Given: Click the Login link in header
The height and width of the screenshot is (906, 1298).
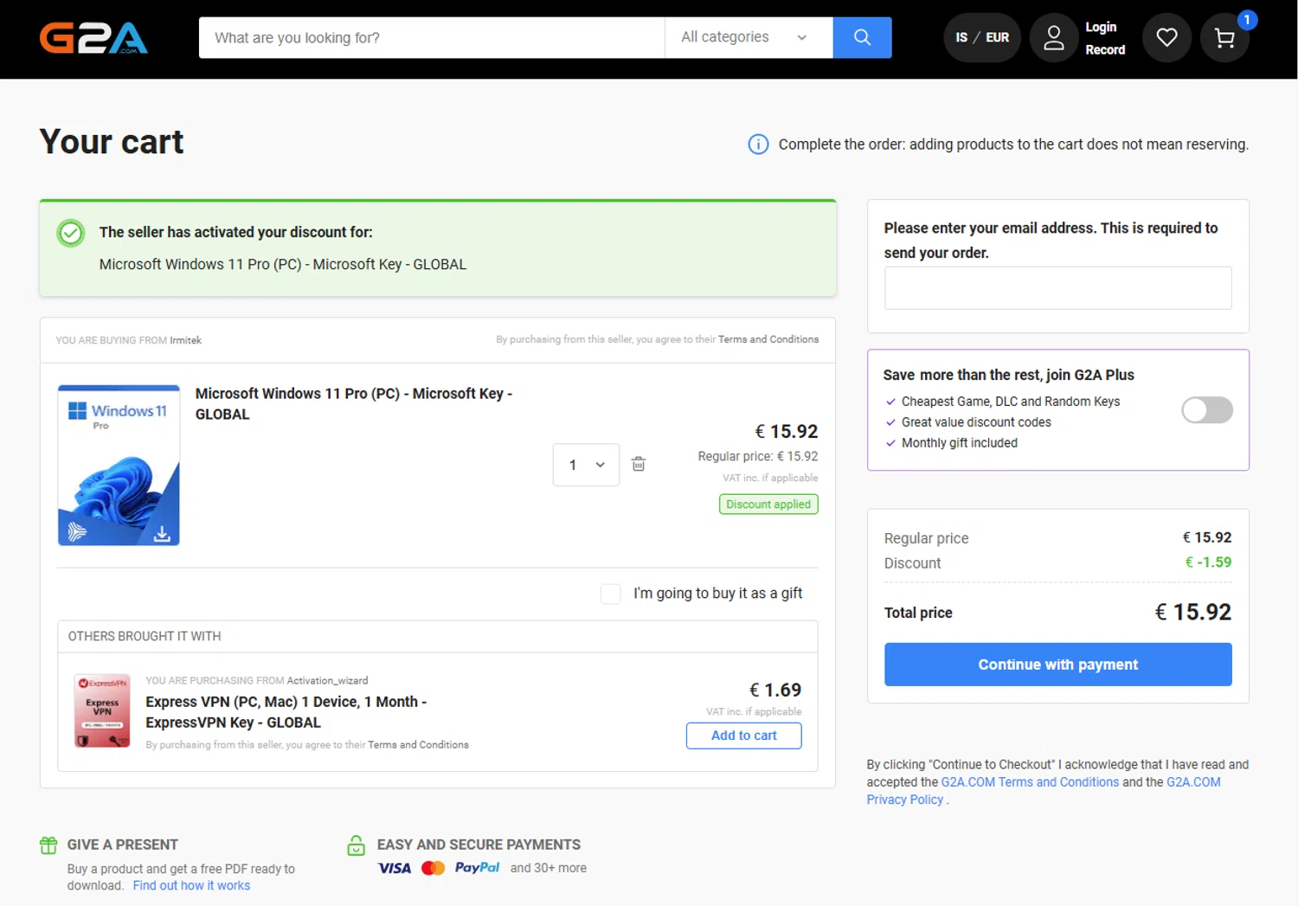Looking at the screenshot, I should [x=1101, y=27].
